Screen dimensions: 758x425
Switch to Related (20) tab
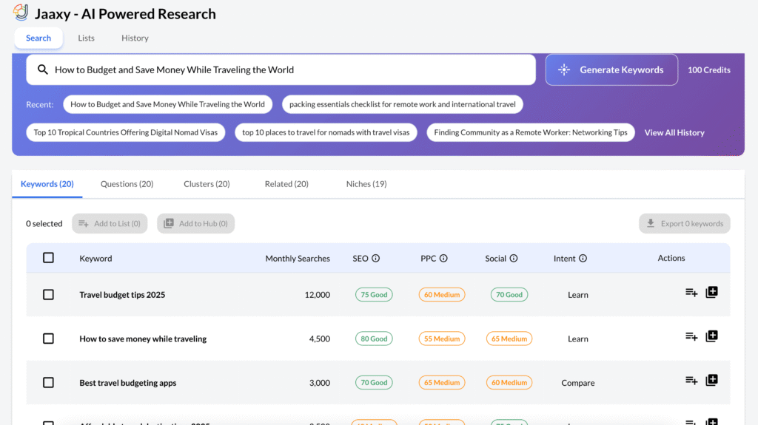tap(286, 184)
